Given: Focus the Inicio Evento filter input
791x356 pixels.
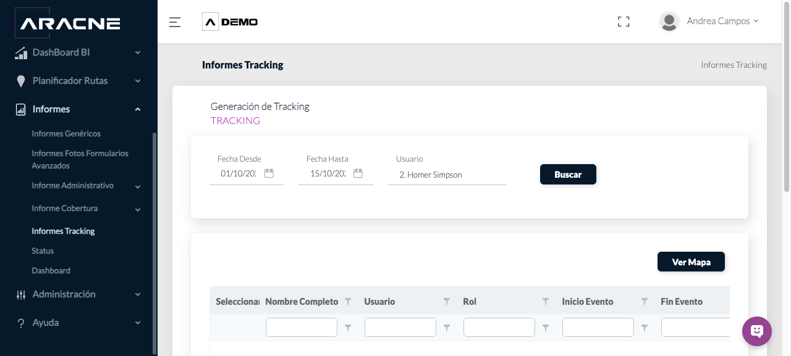Looking at the screenshot, I should coord(598,328).
